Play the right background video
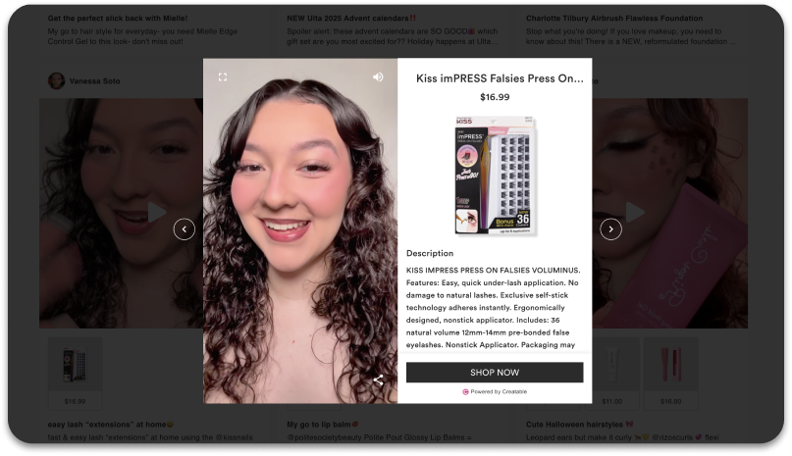The height and width of the screenshot is (456, 792). [x=635, y=212]
